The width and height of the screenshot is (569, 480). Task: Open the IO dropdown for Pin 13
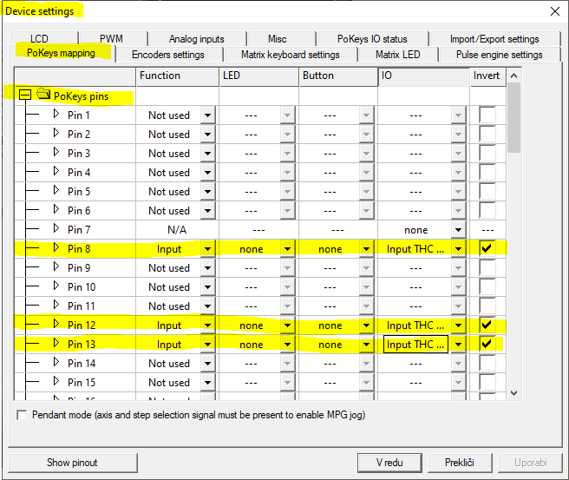point(458,345)
